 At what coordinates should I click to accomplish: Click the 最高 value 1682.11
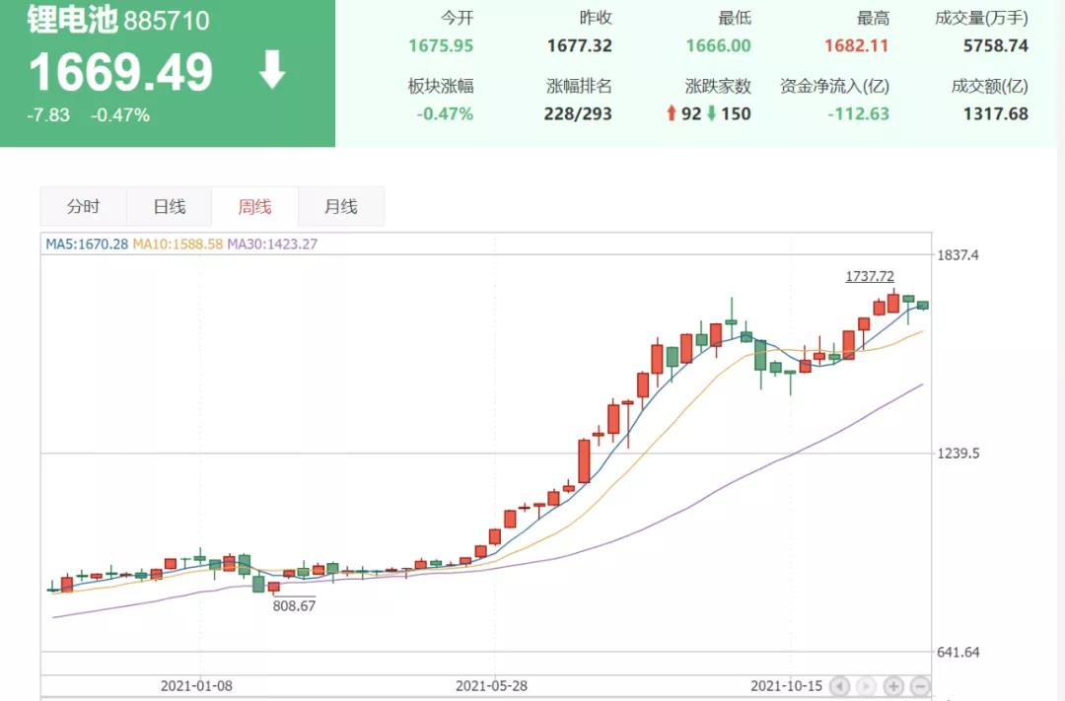pyautogui.click(x=857, y=46)
